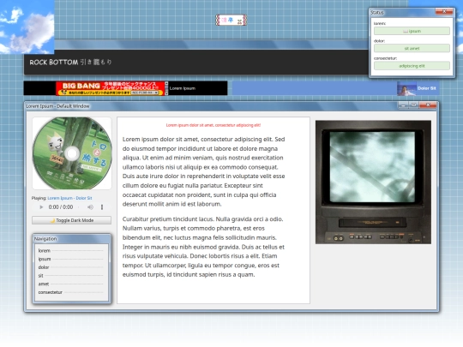This screenshot has height=347, width=463.
Task: Click the retro TV video image
Action: [373, 182]
